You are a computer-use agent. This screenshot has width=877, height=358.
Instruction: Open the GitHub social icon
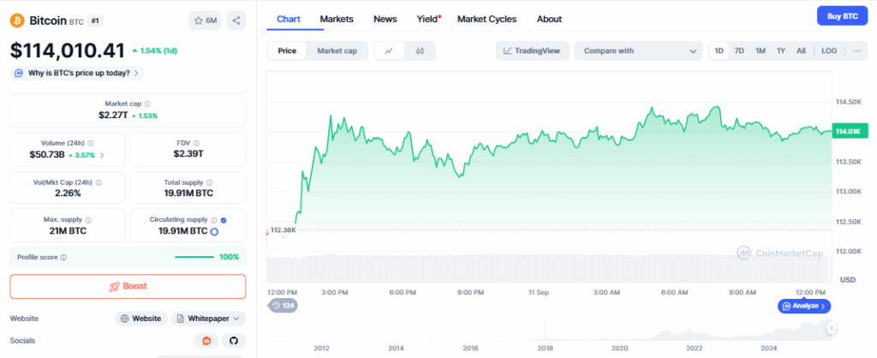[235, 341]
